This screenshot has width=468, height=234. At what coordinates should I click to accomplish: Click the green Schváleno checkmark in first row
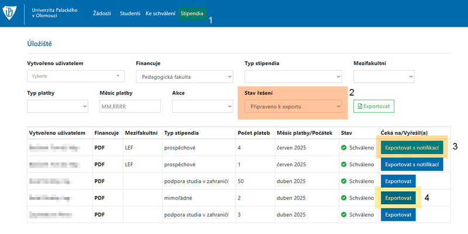click(344, 148)
